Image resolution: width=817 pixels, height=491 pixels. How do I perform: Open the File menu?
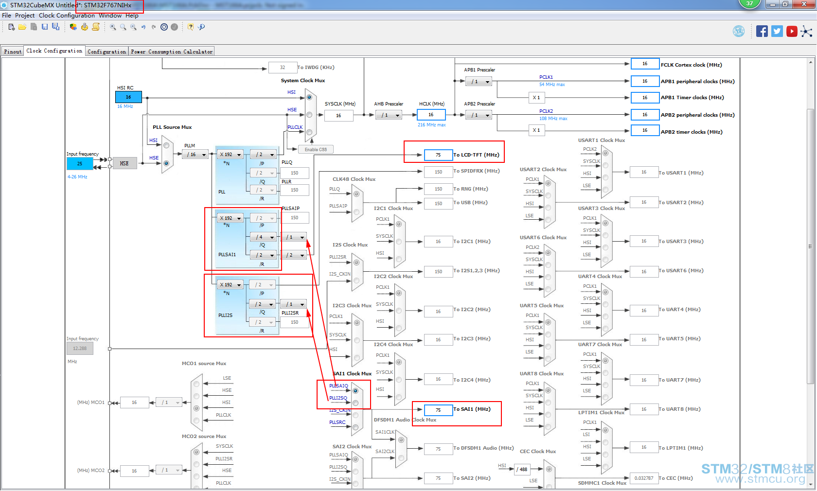6,16
